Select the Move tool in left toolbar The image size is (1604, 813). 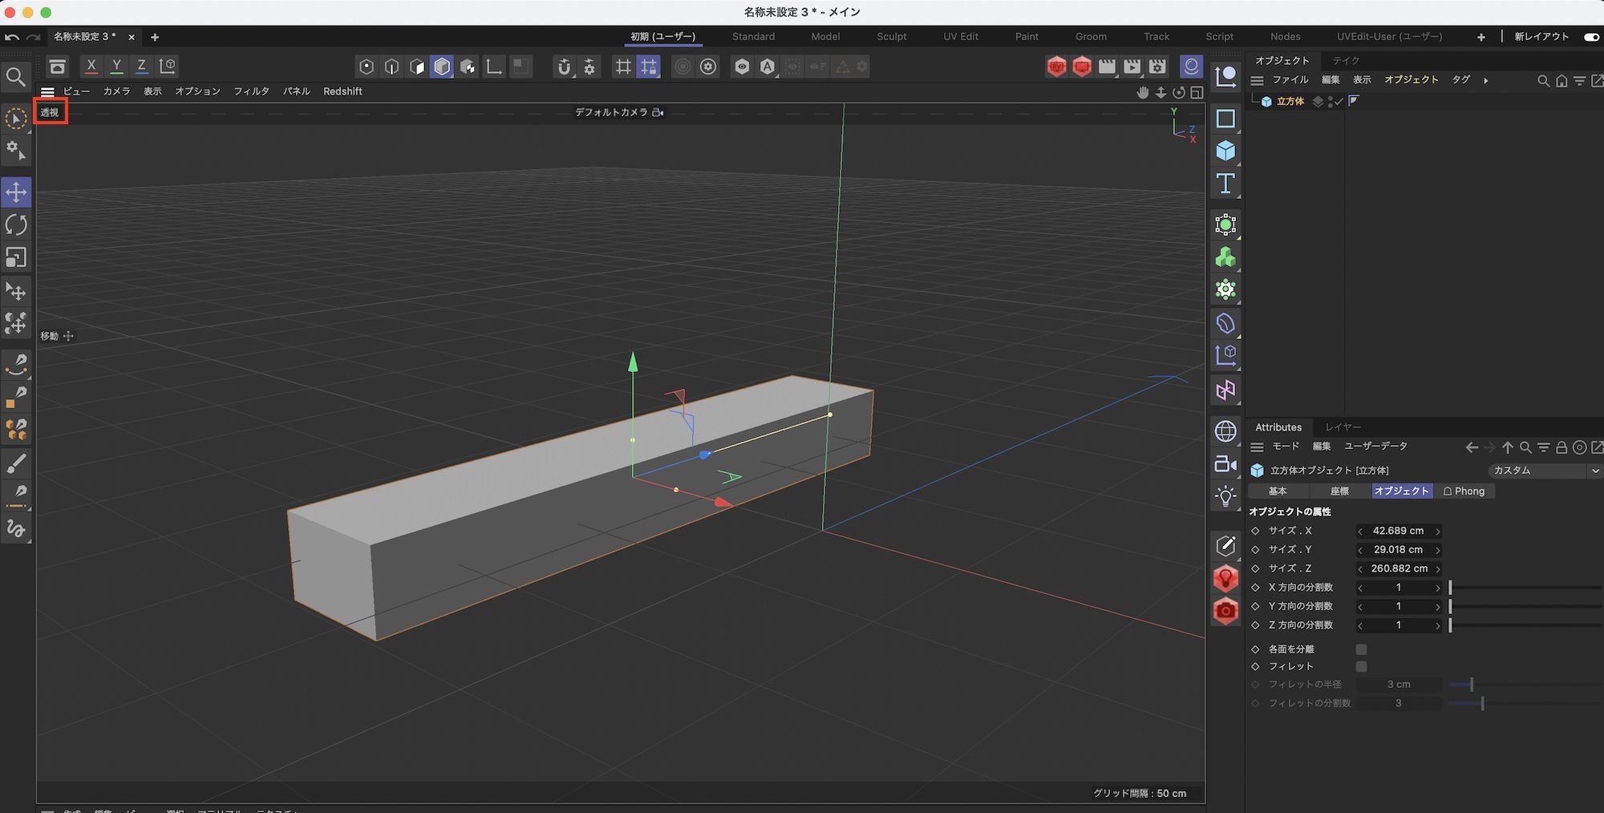16,192
